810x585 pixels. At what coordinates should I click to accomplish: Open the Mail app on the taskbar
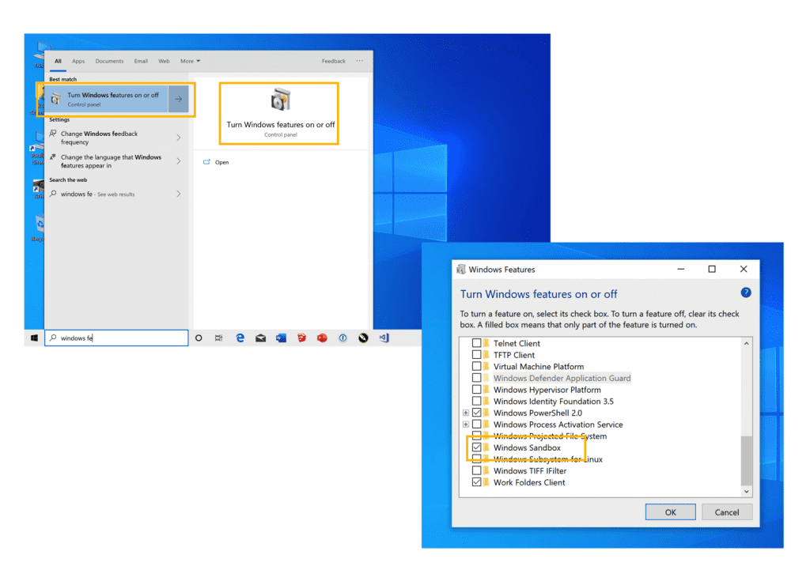[260, 338]
